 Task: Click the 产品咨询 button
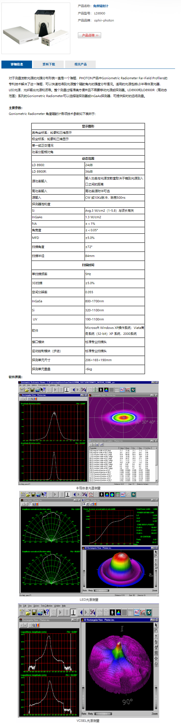click(x=90, y=35)
